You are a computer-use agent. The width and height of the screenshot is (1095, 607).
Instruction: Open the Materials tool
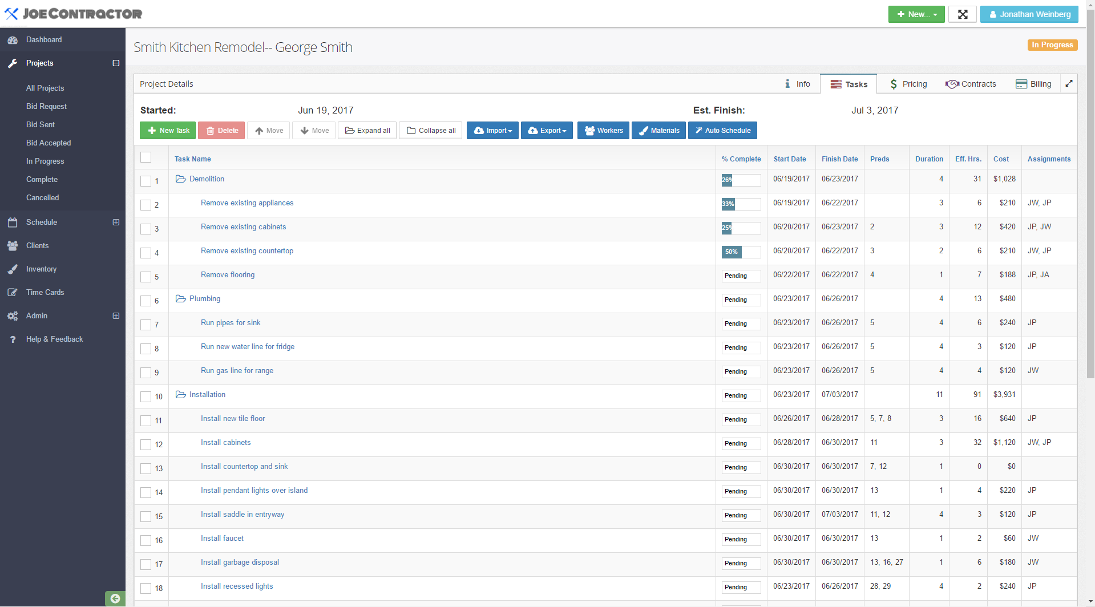pyautogui.click(x=658, y=130)
